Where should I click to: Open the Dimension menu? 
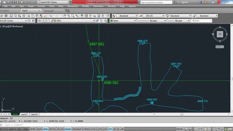pyautogui.click(x=73, y=6)
